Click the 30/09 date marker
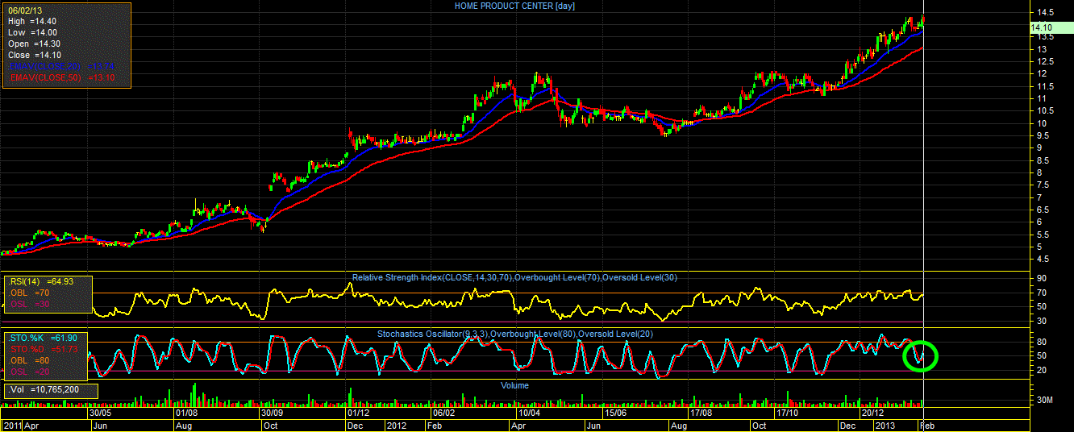The width and height of the screenshot is (1074, 432). point(272,413)
